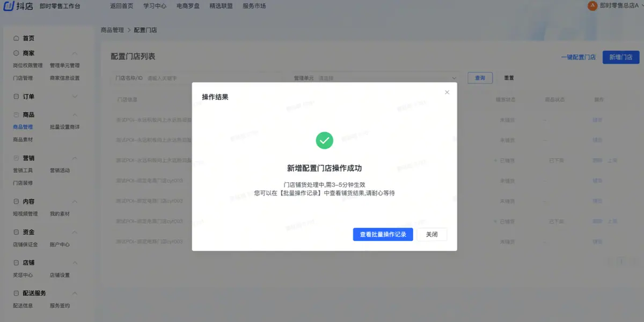Open the account avatar for 即时零售总店A
This screenshot has height=322, width=644.
tap(592, 6)
